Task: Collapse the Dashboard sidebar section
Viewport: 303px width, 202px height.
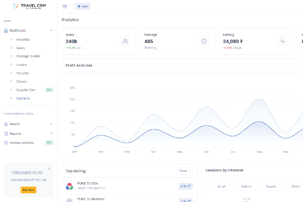Action: (51, 31)
